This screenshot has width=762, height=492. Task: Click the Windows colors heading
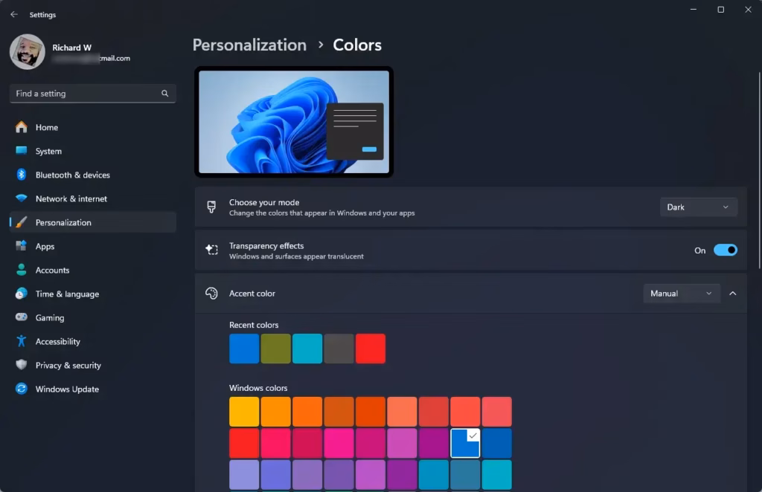258,388
